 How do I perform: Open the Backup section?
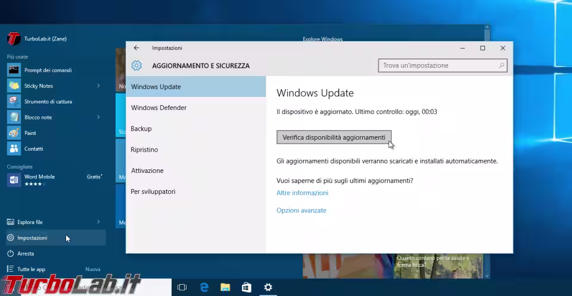pos(196,128)
